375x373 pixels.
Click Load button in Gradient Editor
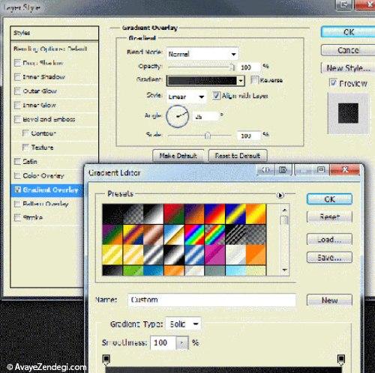pyautogui.click(x=329, y=240)
